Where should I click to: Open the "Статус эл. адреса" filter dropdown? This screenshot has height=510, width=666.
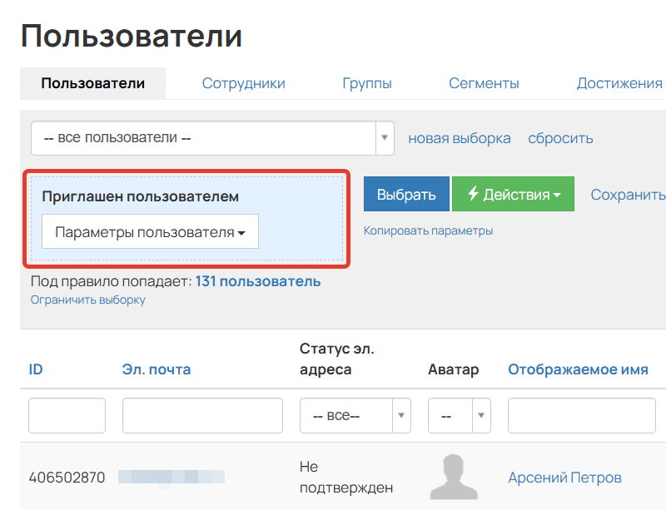355,415
